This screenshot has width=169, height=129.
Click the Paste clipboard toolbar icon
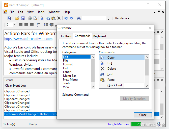pos(53,18)
